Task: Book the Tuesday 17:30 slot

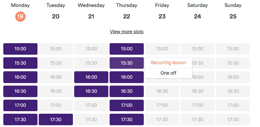Action: 56,119
